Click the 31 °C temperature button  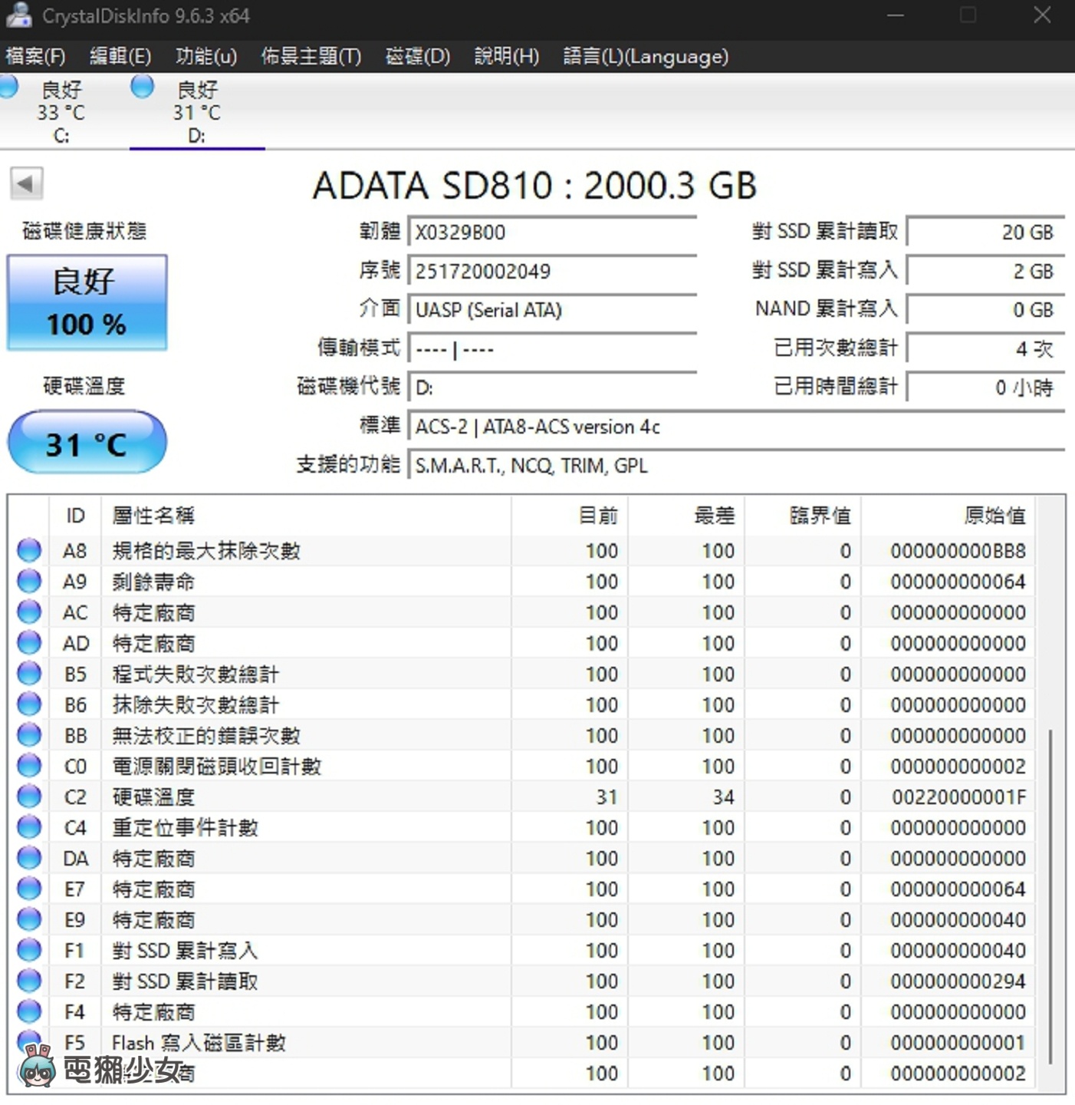87,443
